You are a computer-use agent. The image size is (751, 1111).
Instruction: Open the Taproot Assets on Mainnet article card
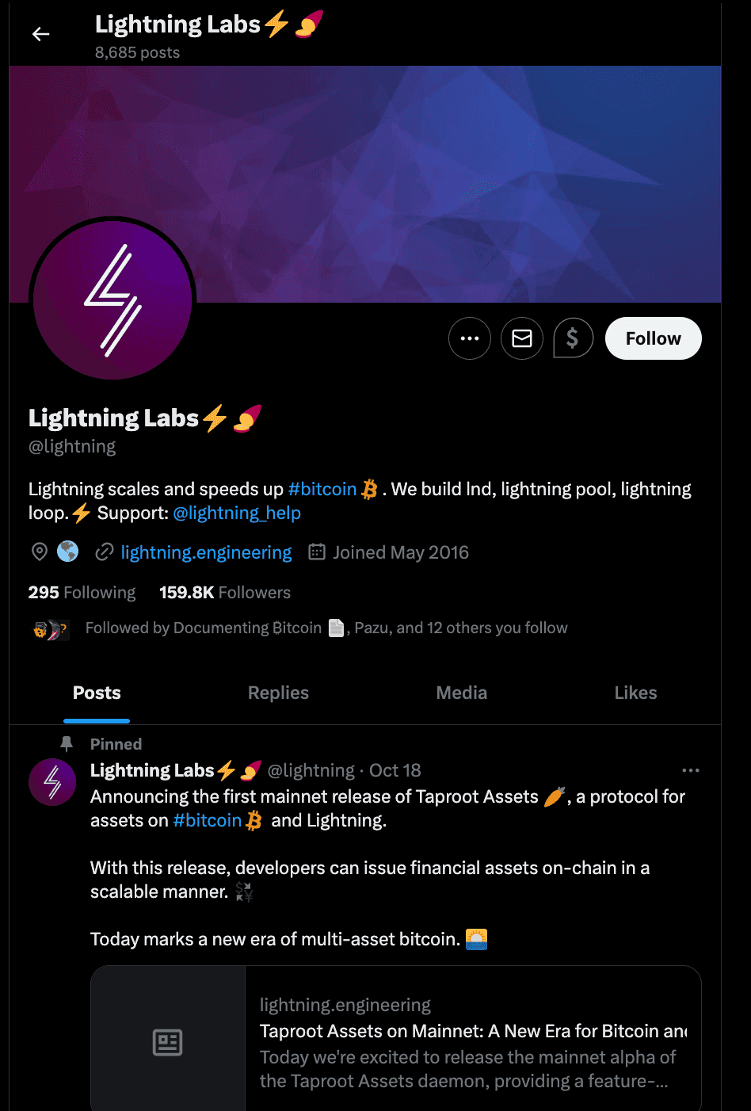tap(396, 1038)
